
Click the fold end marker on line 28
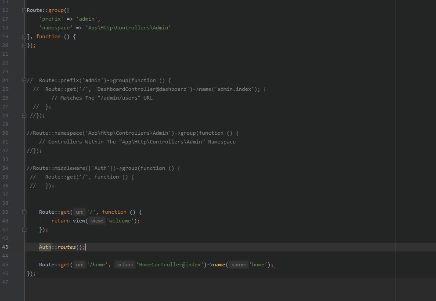tap(24, 116)
